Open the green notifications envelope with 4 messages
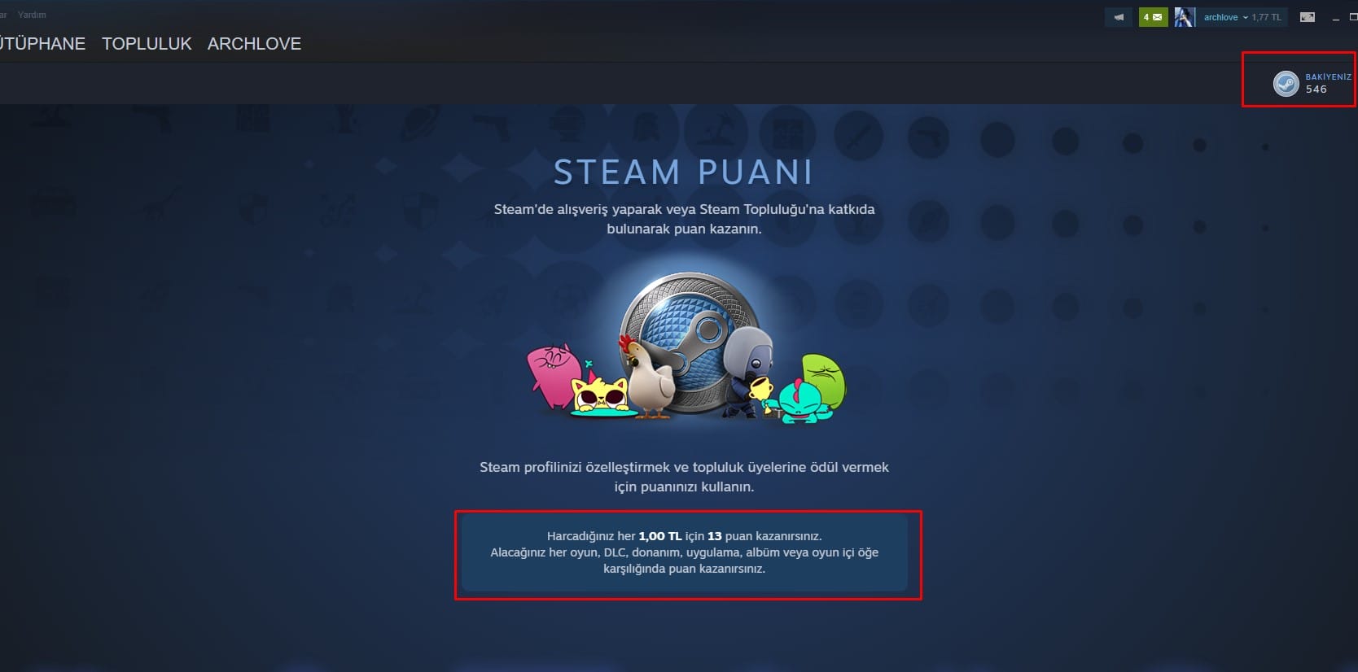The width and height of the screenshot is (1358, 672). (x=1153, y=17)
